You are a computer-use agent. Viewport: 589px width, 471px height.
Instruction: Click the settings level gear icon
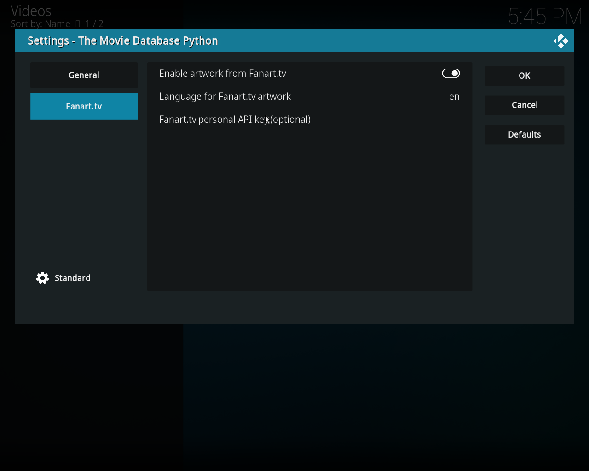(42, 278)
